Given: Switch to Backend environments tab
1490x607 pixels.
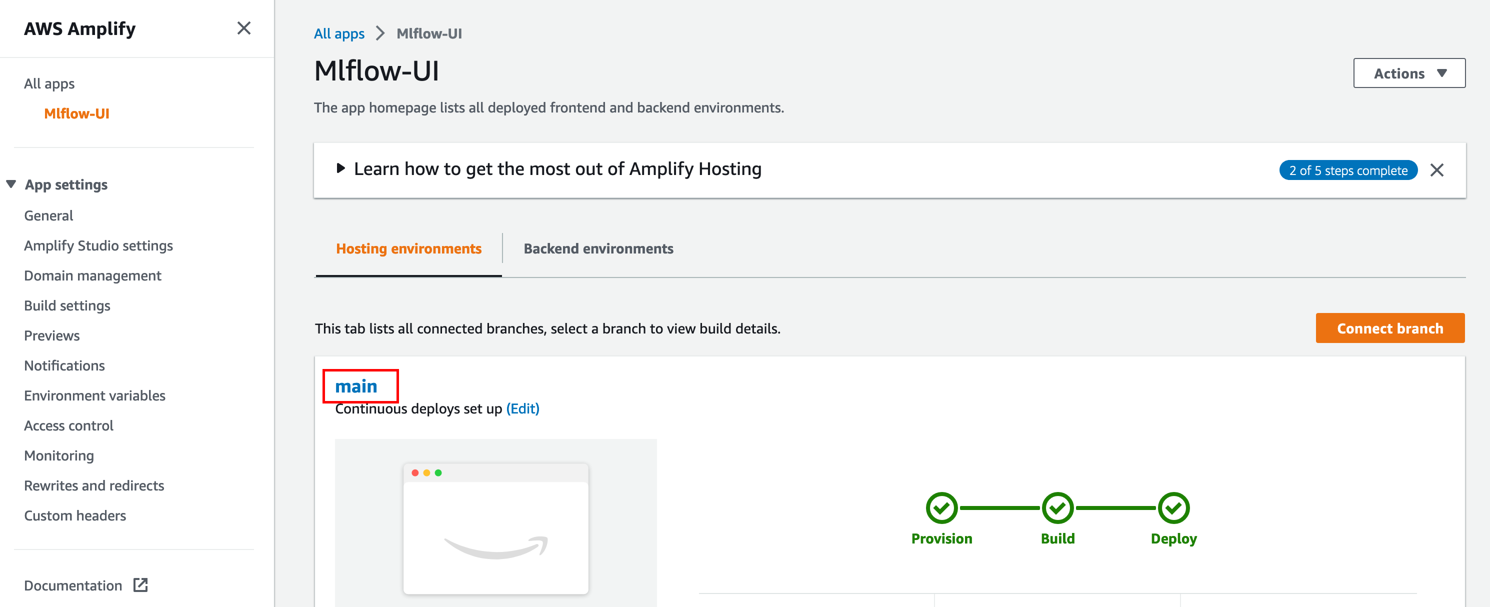Looking at the screenshot, I should (598, 248).
